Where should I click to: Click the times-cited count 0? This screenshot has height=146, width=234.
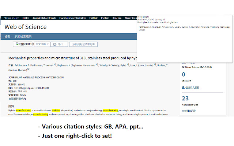click(x=184, y=74)
